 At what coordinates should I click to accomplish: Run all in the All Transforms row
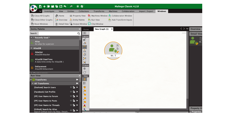point(77,83)
